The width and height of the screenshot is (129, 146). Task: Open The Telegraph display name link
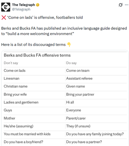(24, 5)
